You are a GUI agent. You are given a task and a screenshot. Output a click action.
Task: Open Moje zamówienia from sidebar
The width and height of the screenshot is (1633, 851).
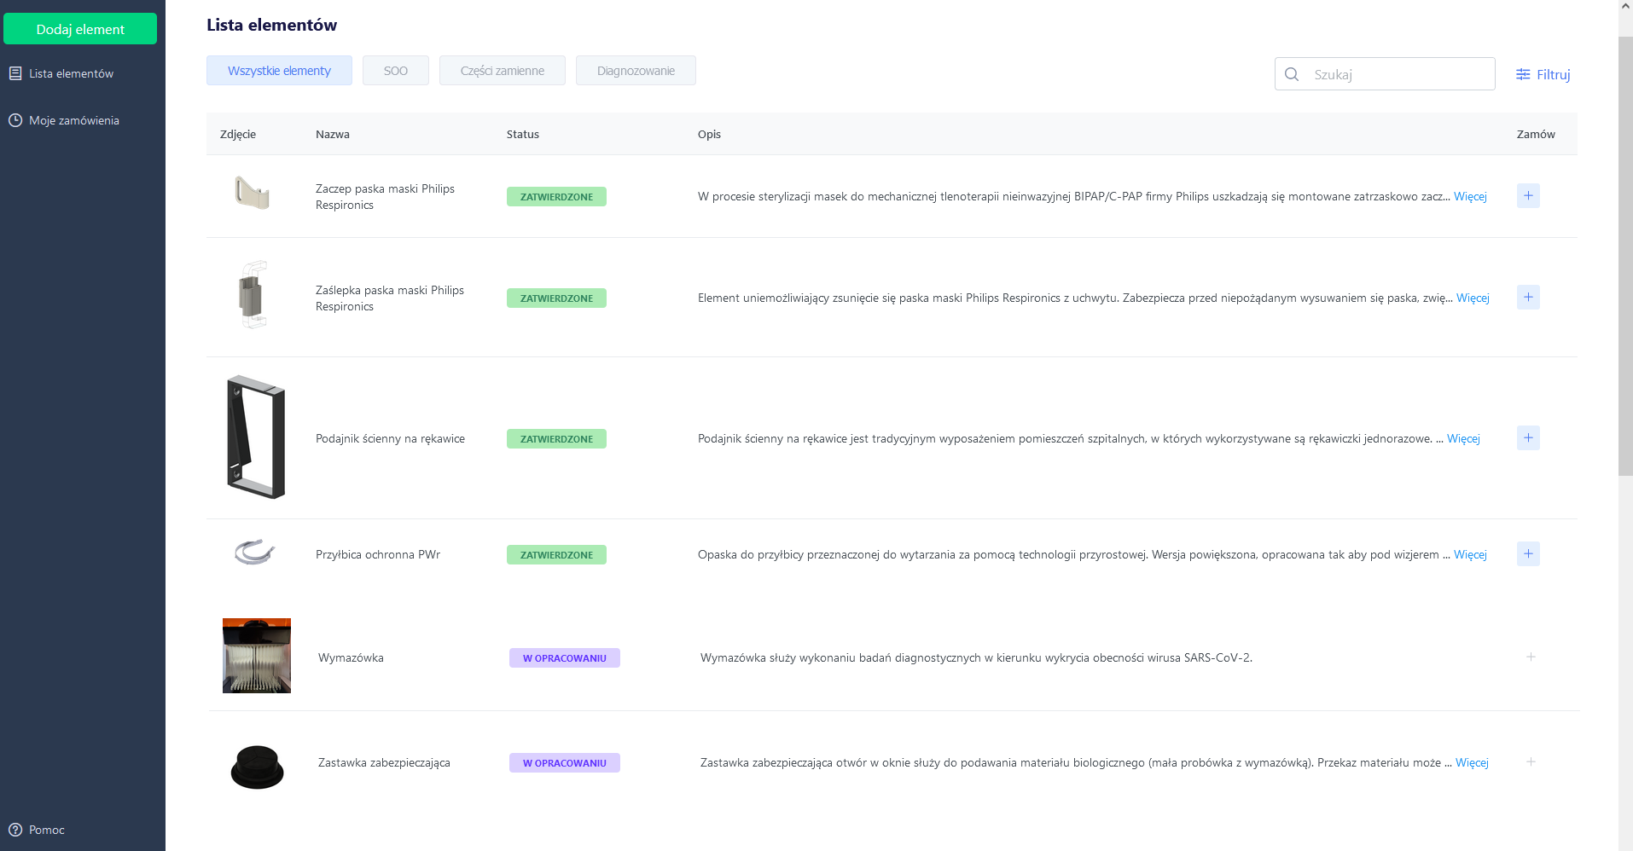(73, 120)
